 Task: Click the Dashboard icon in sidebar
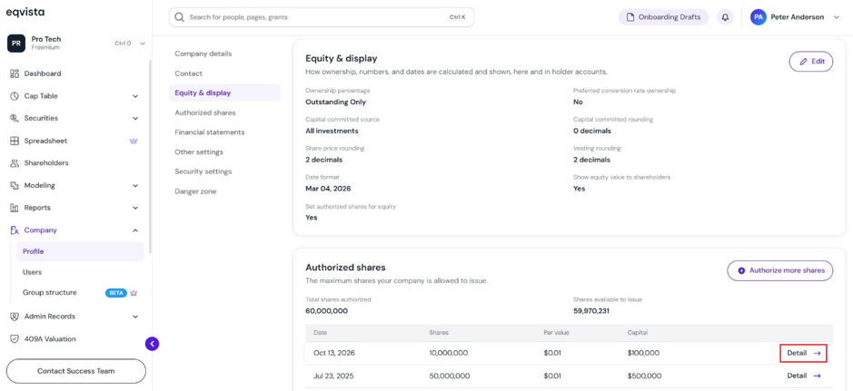tap(15, 73)
